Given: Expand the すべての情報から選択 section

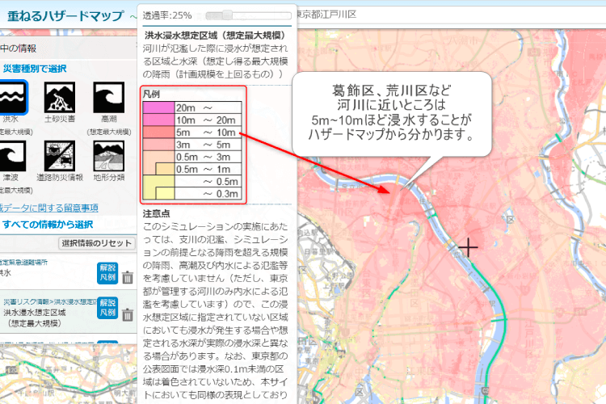Looking at the screenshot, I should pyautogui.click(x=47, y=224).
